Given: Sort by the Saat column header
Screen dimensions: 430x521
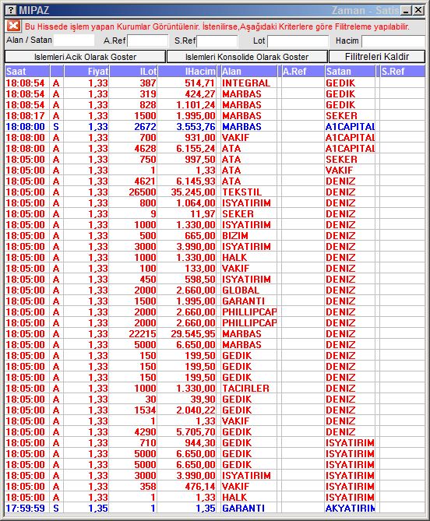Looking at the screenshot, I should pyautogui.click(x=27, y=72).
